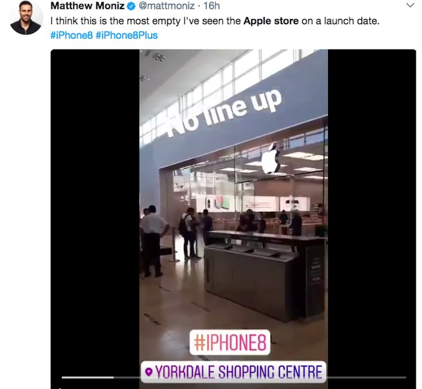Click the Yorkdale Shopping Centre location tag

coord(234,372)
